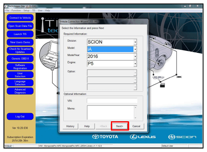Expand the Division dropdown showing SCION
Screen dimensions: 207x152
coord(135,42)
